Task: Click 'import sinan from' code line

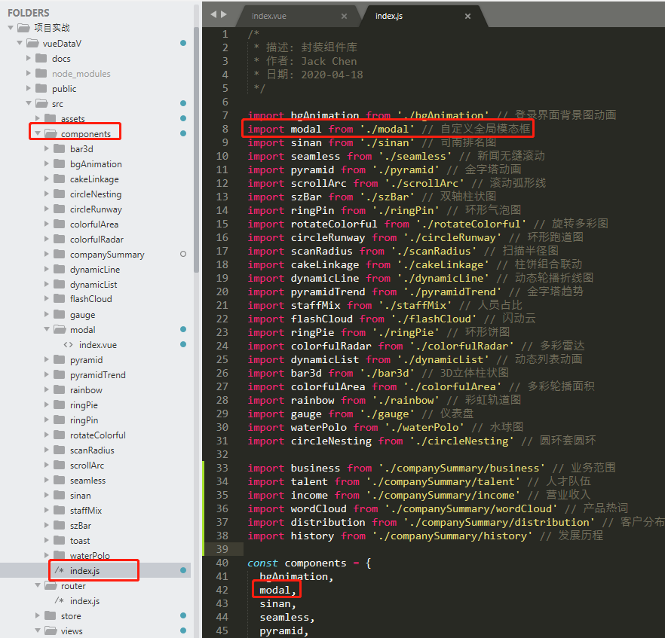Action: tap(372, 142)
